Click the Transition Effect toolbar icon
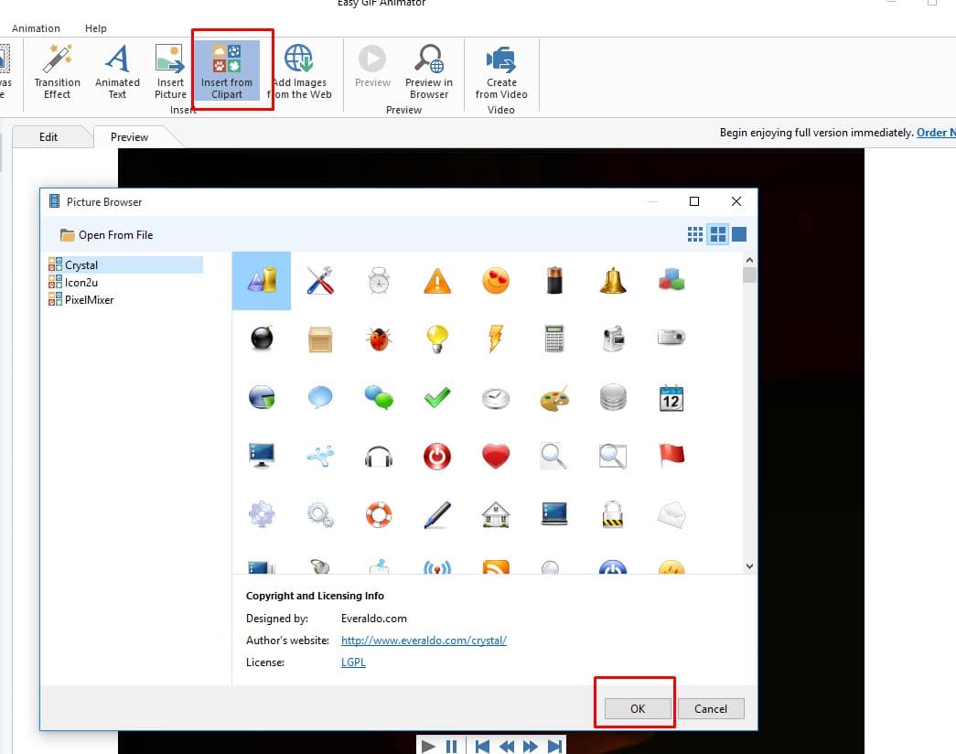 (58, 71)
